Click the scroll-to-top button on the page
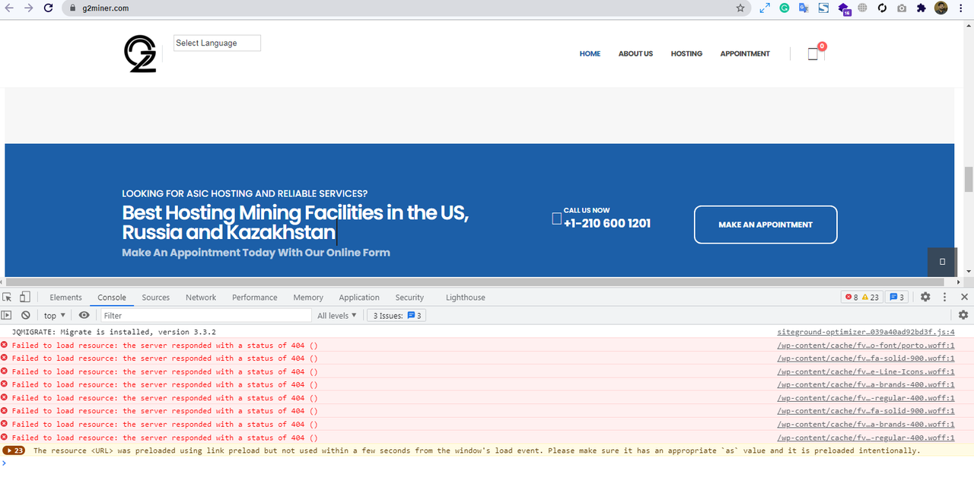Image resolution: width=974 pixels, height=497 pixels. pyautogui.click(x=942, y=262)
